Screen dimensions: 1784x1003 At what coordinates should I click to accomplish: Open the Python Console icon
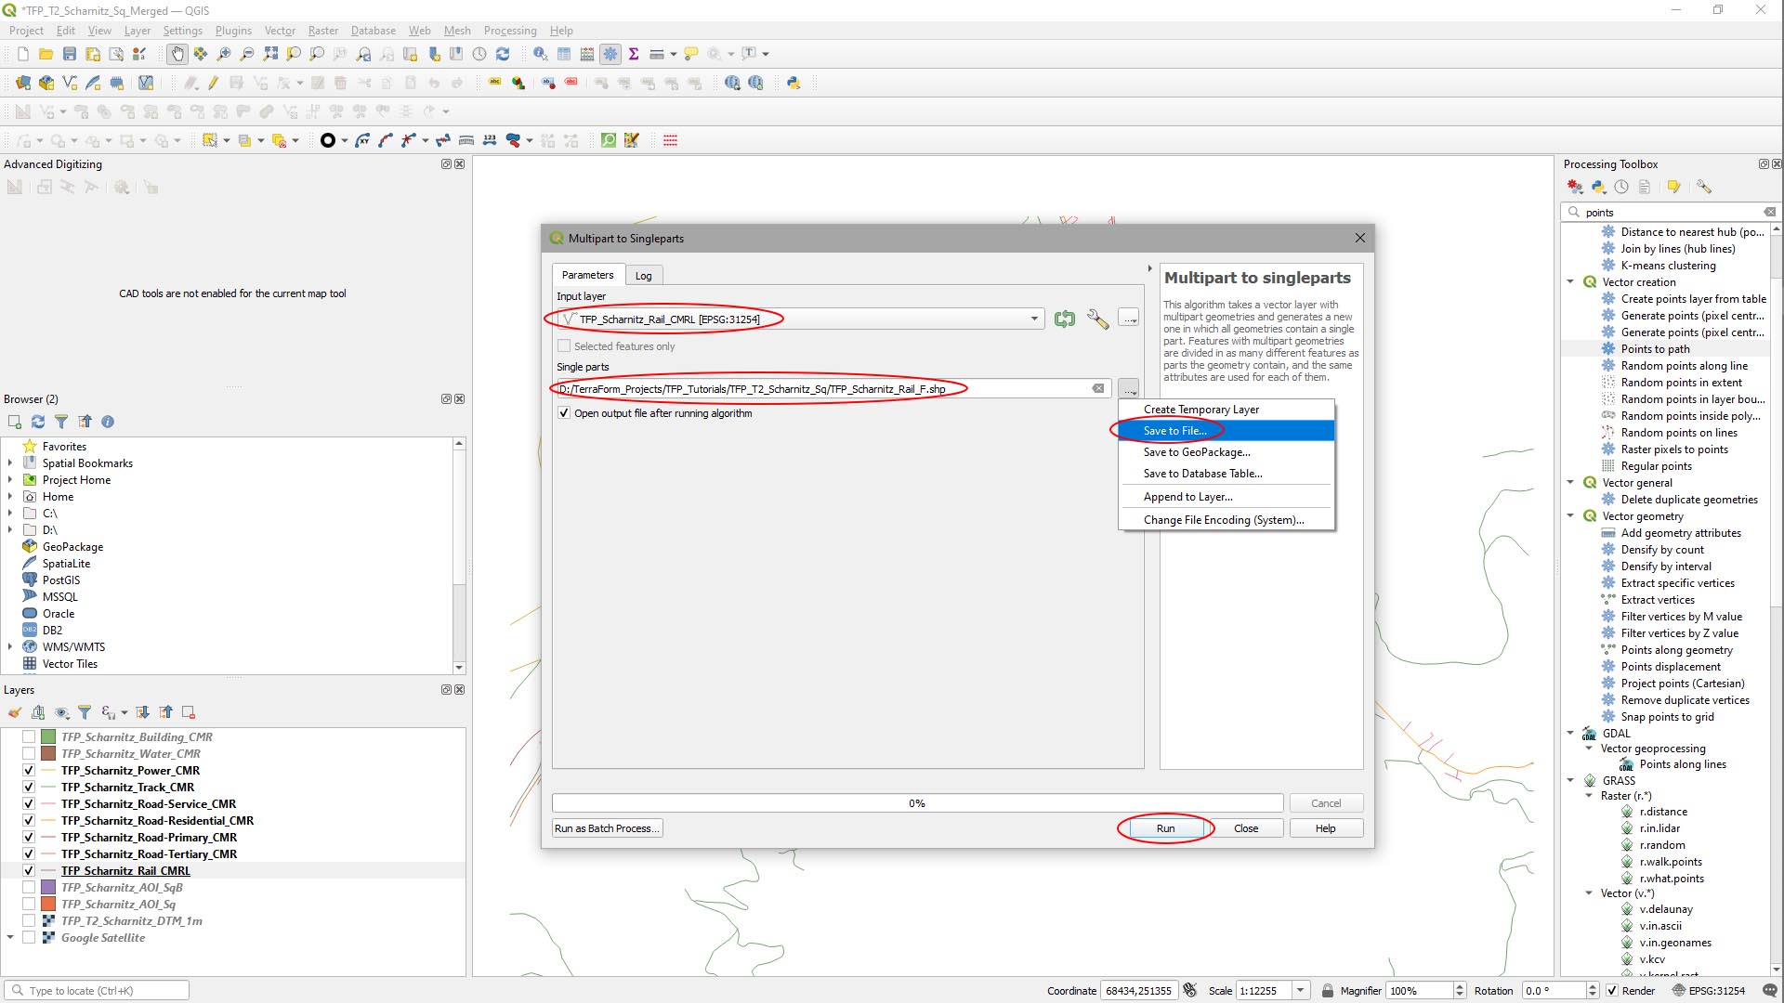794,83
